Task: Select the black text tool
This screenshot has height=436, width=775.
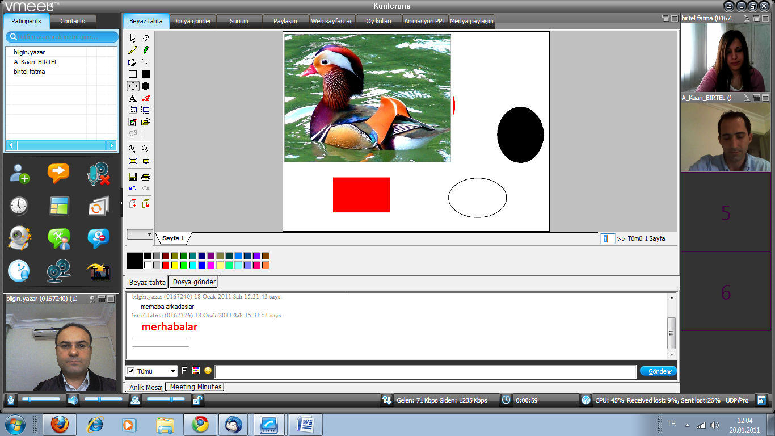Action: coord(133,98)
